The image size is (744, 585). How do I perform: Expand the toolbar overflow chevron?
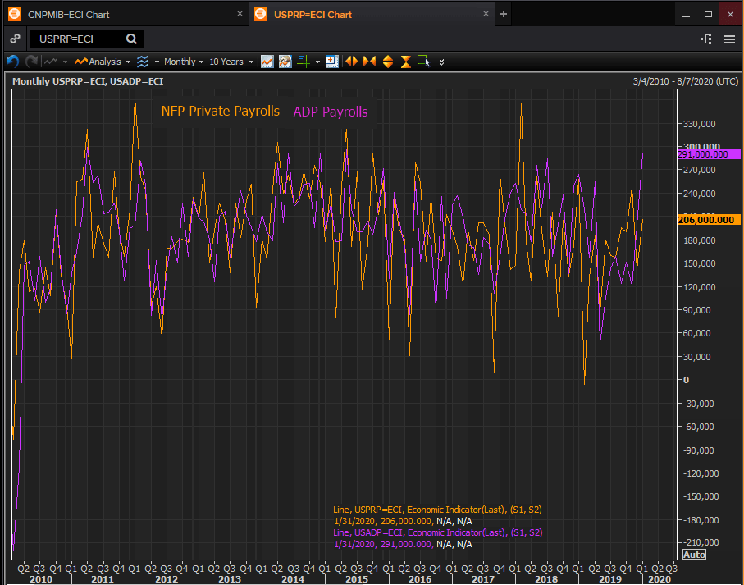click(x=442, y=62)
